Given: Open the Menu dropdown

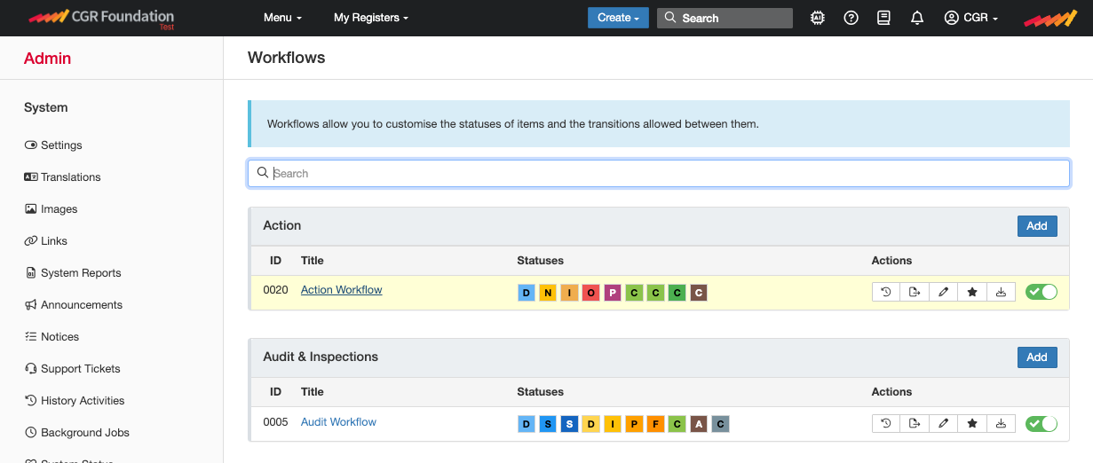Looking at the screenshot, I should point(282,18).
